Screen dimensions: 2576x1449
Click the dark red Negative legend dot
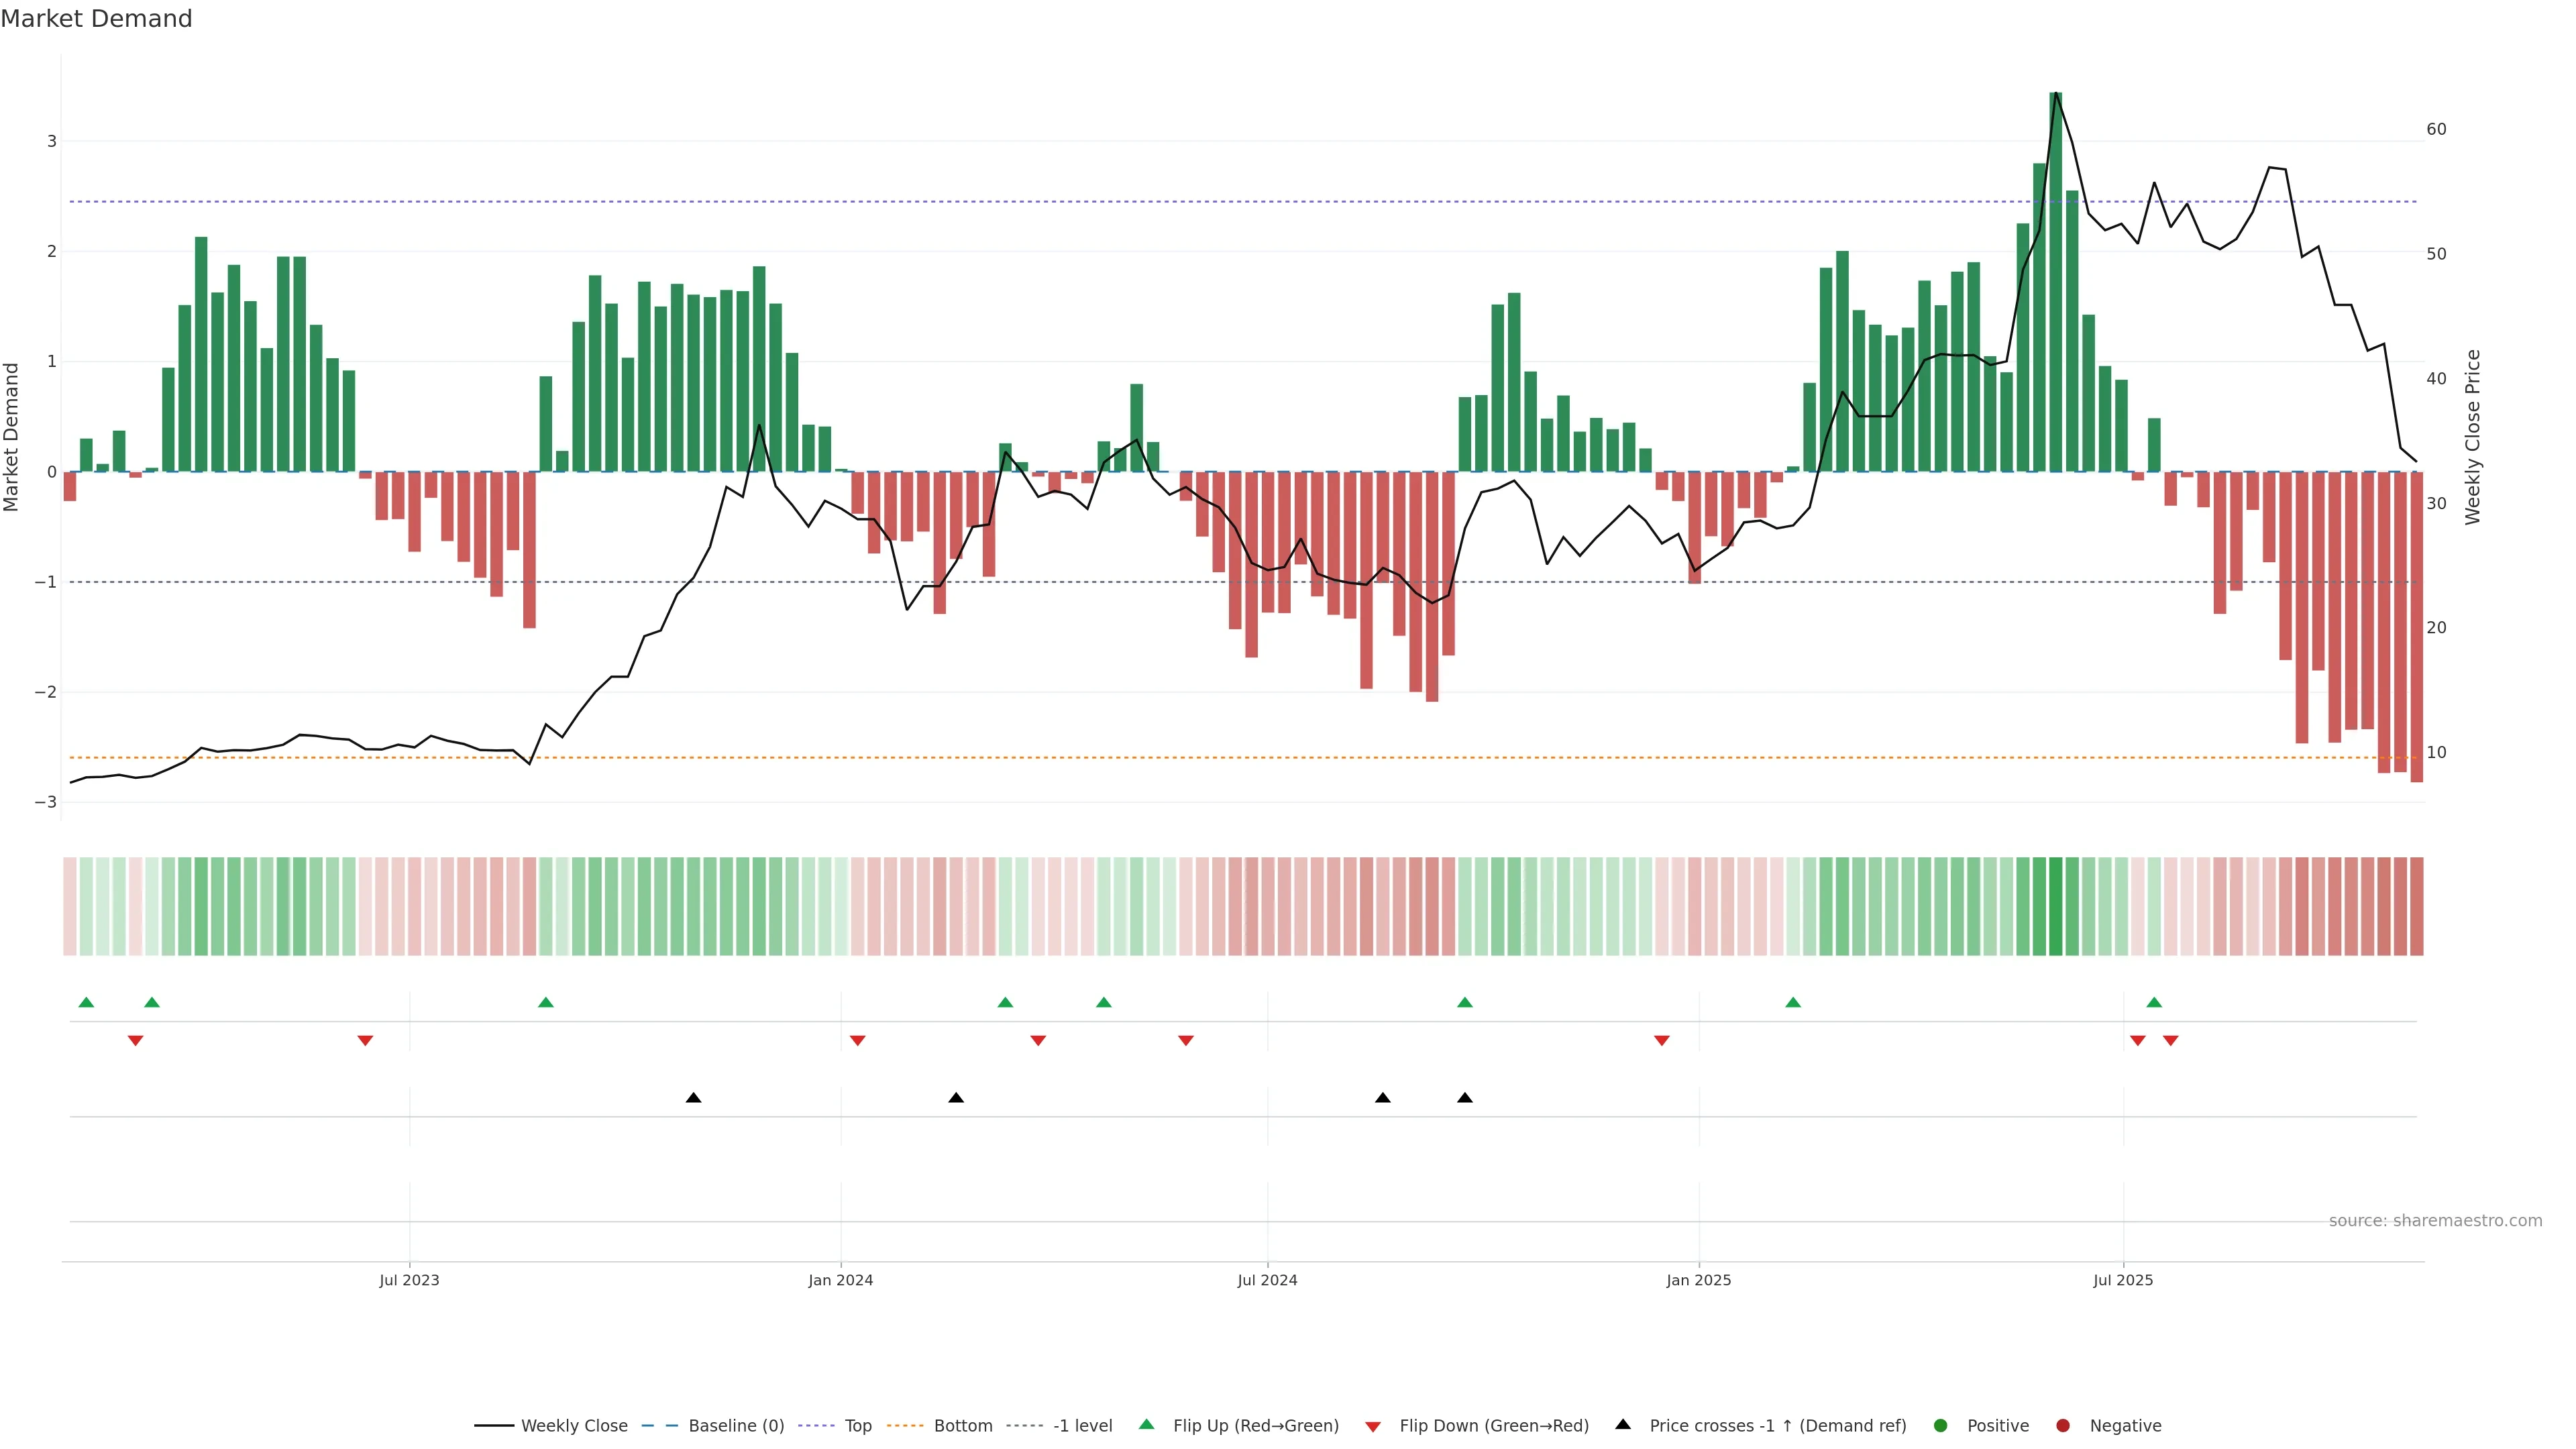[2063, 1426]
